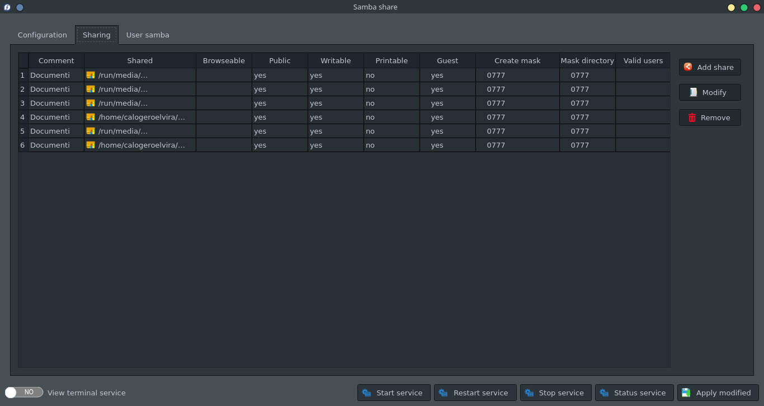Click Valid users cell in row 3
Viewport: 764px width, 406px height.
click(x=643, y=103)
